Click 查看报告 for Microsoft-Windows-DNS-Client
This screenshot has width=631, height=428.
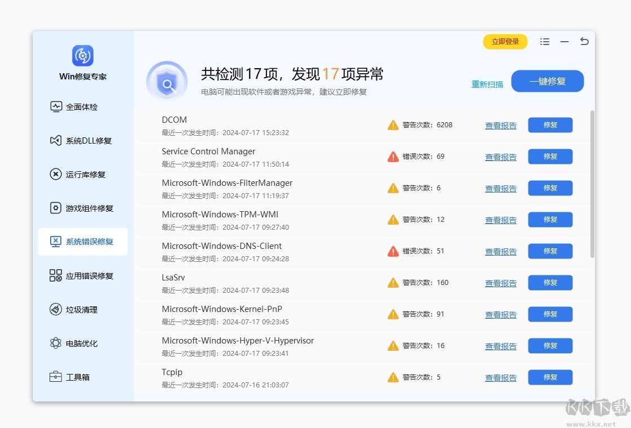click(x=500, y=251)
